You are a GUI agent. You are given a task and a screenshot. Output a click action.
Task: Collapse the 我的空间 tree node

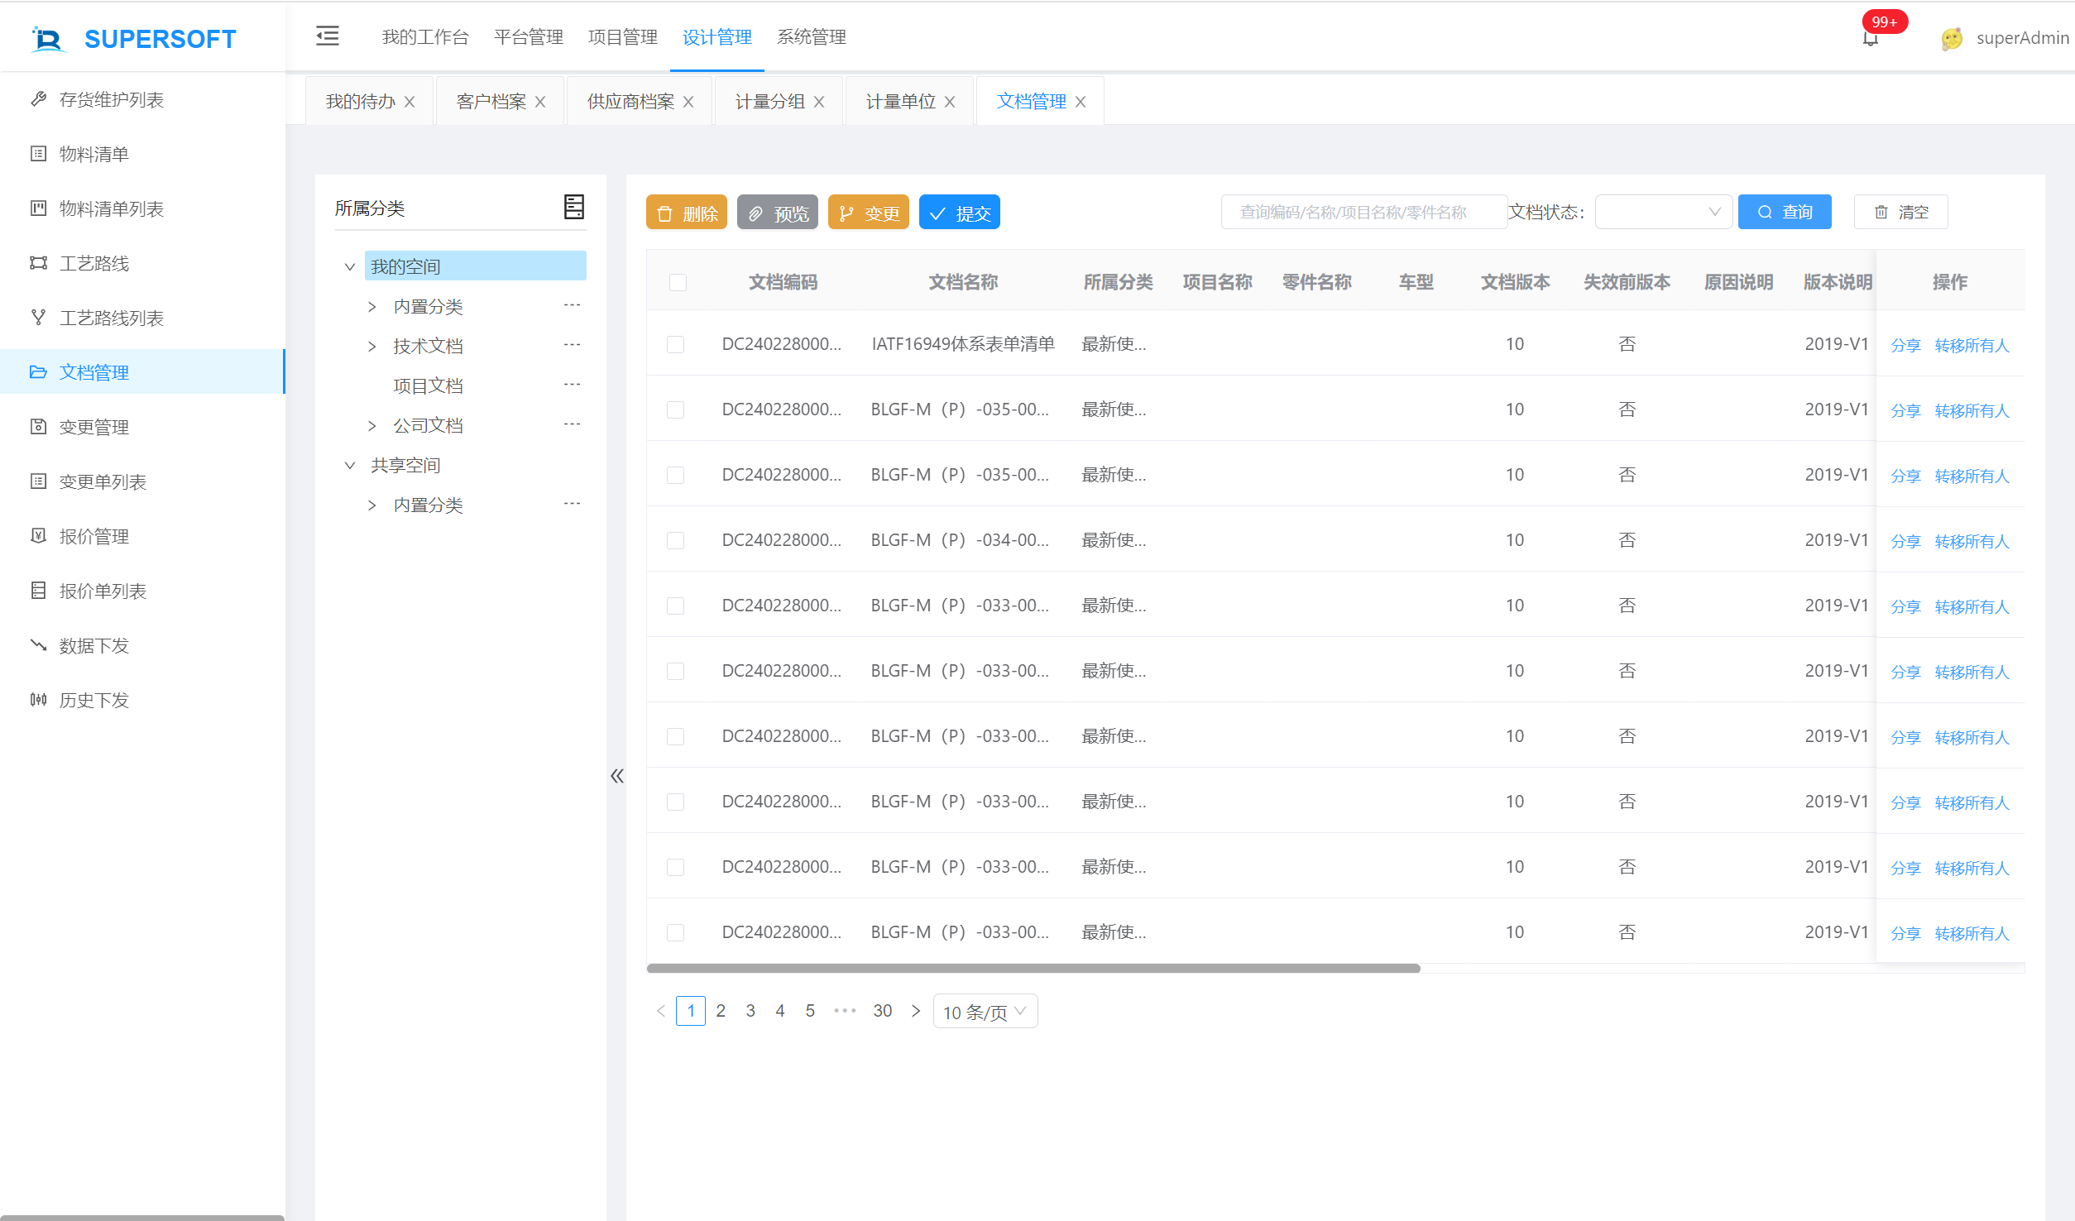(x=350, y=266)
